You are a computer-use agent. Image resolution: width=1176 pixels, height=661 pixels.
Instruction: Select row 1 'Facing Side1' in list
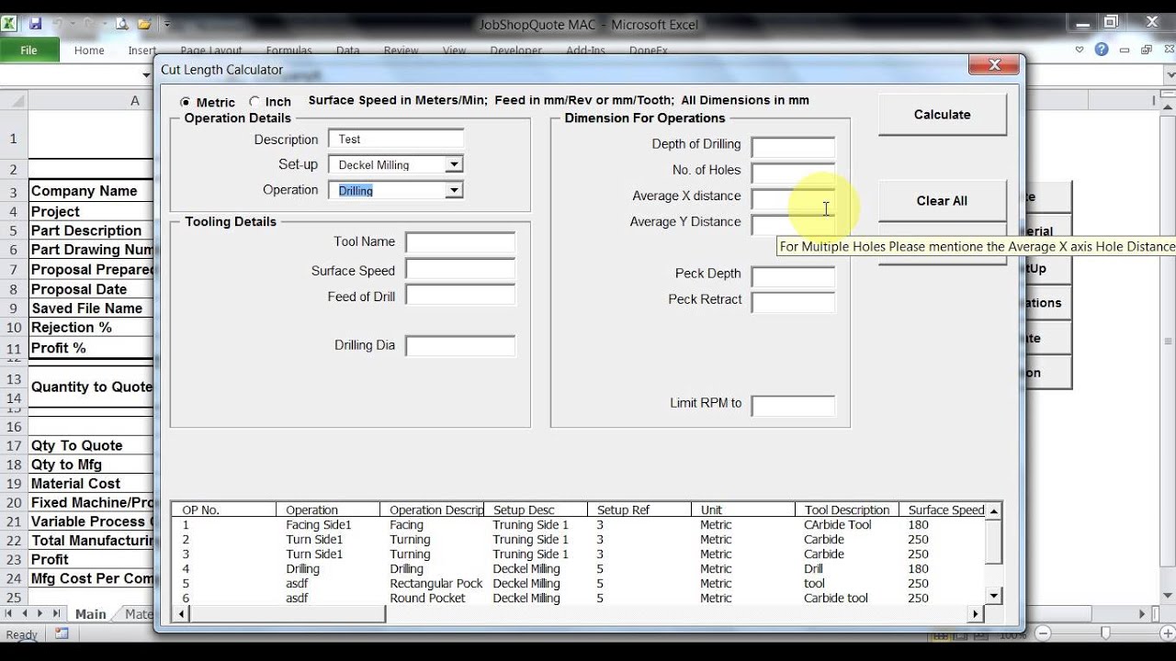click(x=578, y=525)
